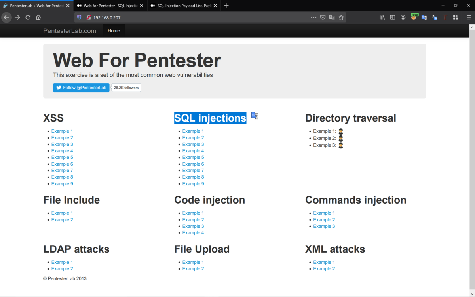Save page to Pocket icon

pos(323,17)
